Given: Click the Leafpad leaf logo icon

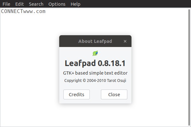Looking at the screenshot, I should [95, 53].
